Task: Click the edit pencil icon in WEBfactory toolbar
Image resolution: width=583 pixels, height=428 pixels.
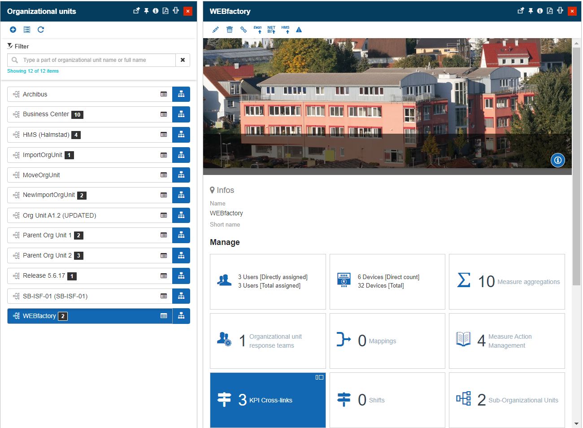Action: (216, 30)
